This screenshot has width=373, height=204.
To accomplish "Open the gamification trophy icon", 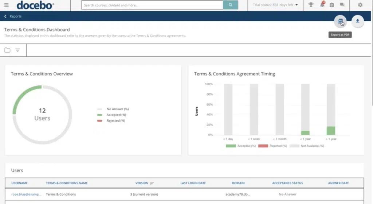I will point(311,5).
